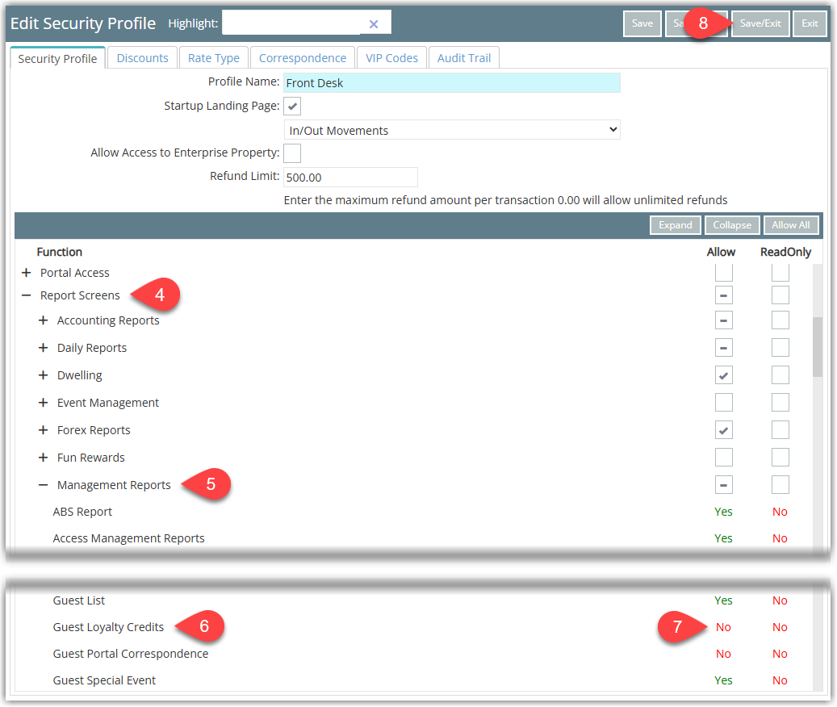
Task: Collapse the Management Reports node
Action: pyautogui.click(x=44, y=485)
